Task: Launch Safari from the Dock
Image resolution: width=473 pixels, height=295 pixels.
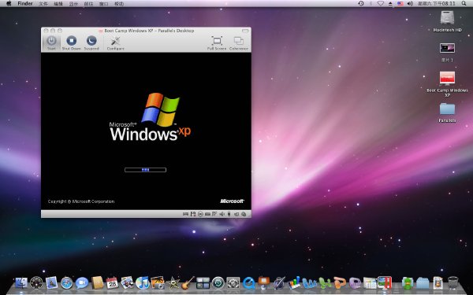Action: pyautogui.click(x=67, y=283)
